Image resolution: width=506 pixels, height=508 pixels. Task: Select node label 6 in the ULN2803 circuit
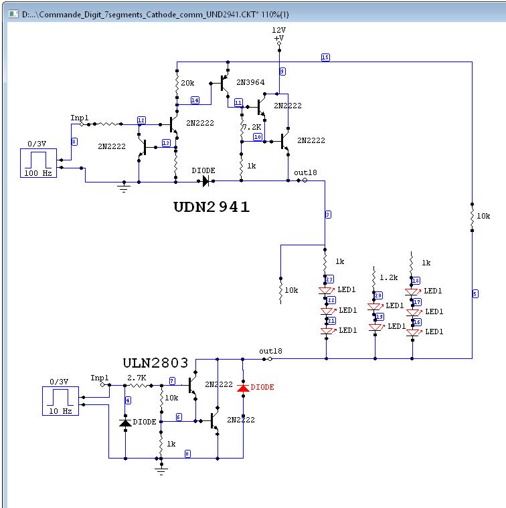[x=179, y=417]
